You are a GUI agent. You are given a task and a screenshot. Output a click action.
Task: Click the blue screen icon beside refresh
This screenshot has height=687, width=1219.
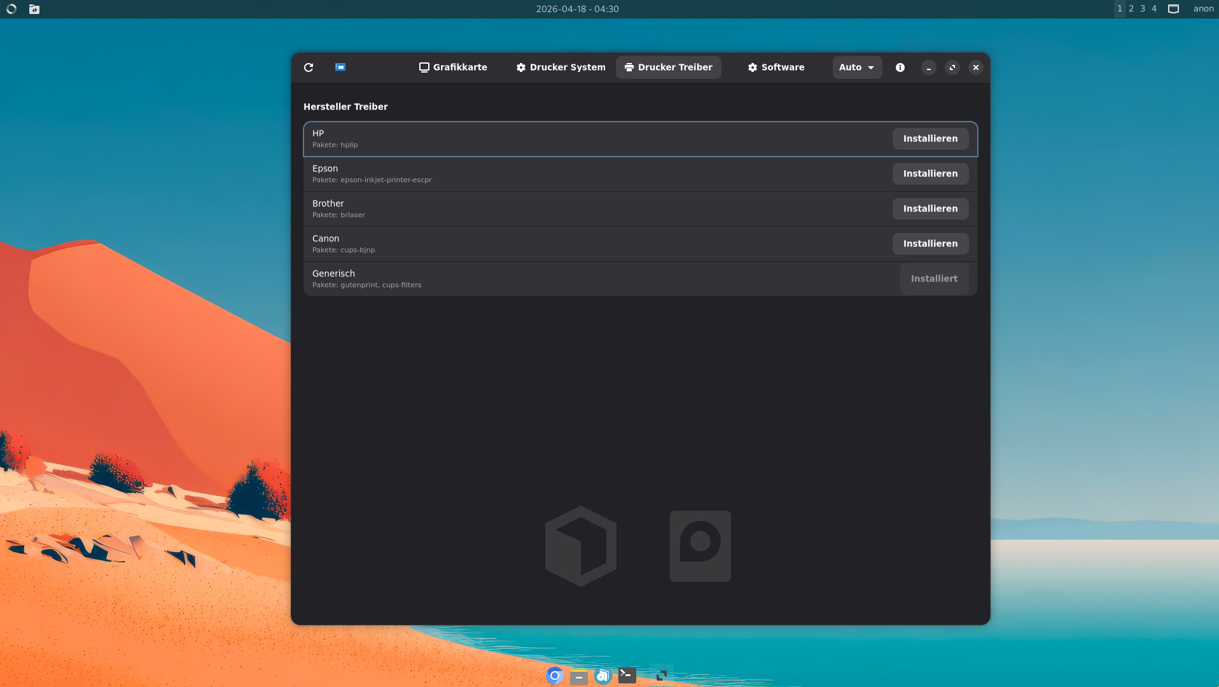pos(340,67)
